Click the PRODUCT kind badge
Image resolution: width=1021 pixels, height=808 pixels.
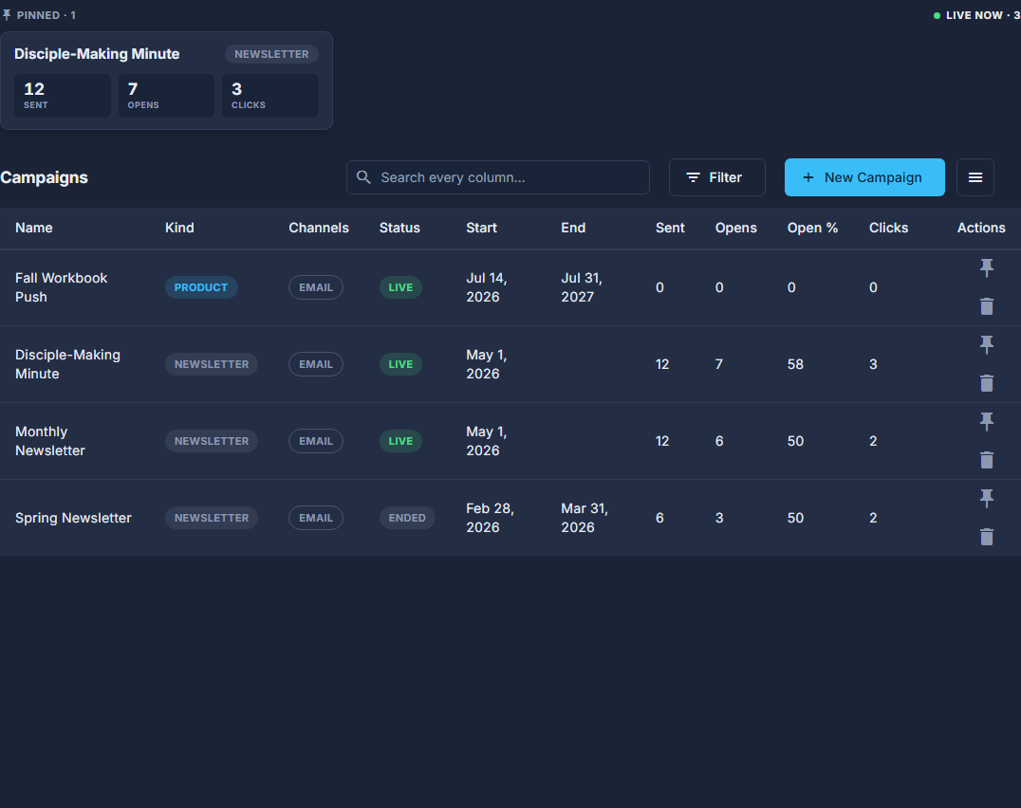coord(201,287)
